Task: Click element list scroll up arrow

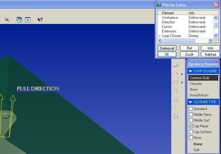Action: [x=216, y=18]
